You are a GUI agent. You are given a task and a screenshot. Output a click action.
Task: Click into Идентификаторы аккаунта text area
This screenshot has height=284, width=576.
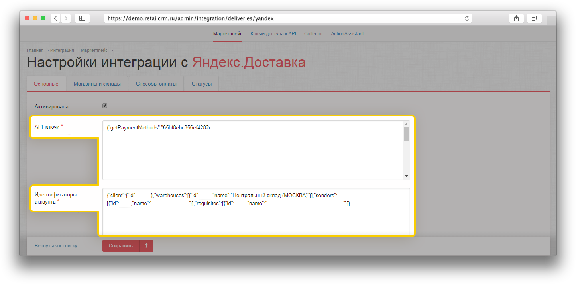point(256,212)
